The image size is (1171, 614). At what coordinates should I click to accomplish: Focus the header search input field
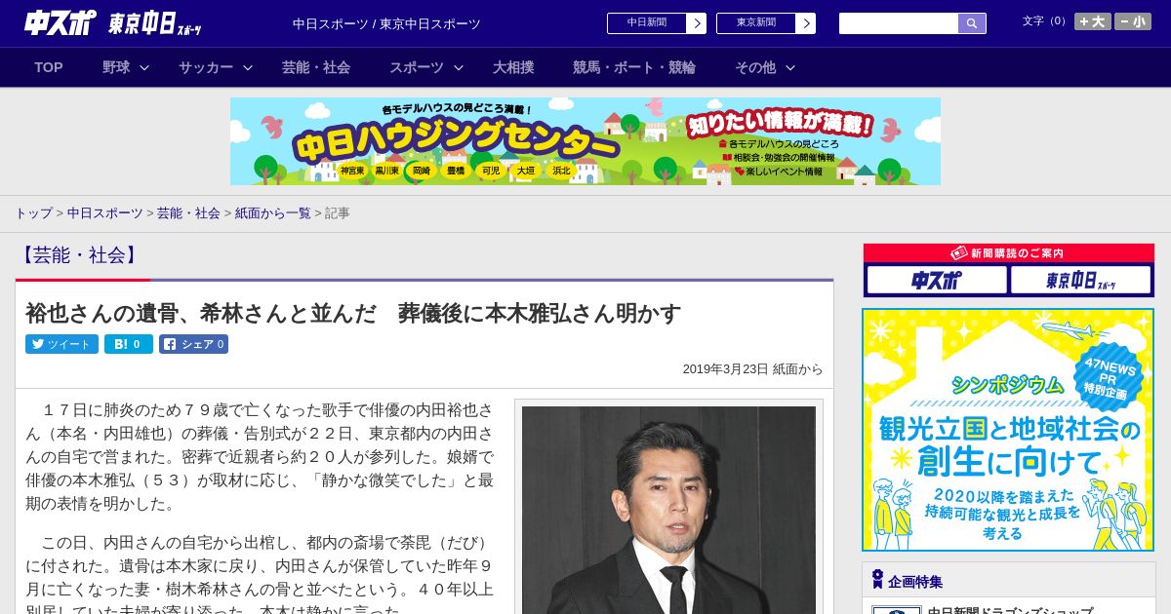click(x=899, y=23)
